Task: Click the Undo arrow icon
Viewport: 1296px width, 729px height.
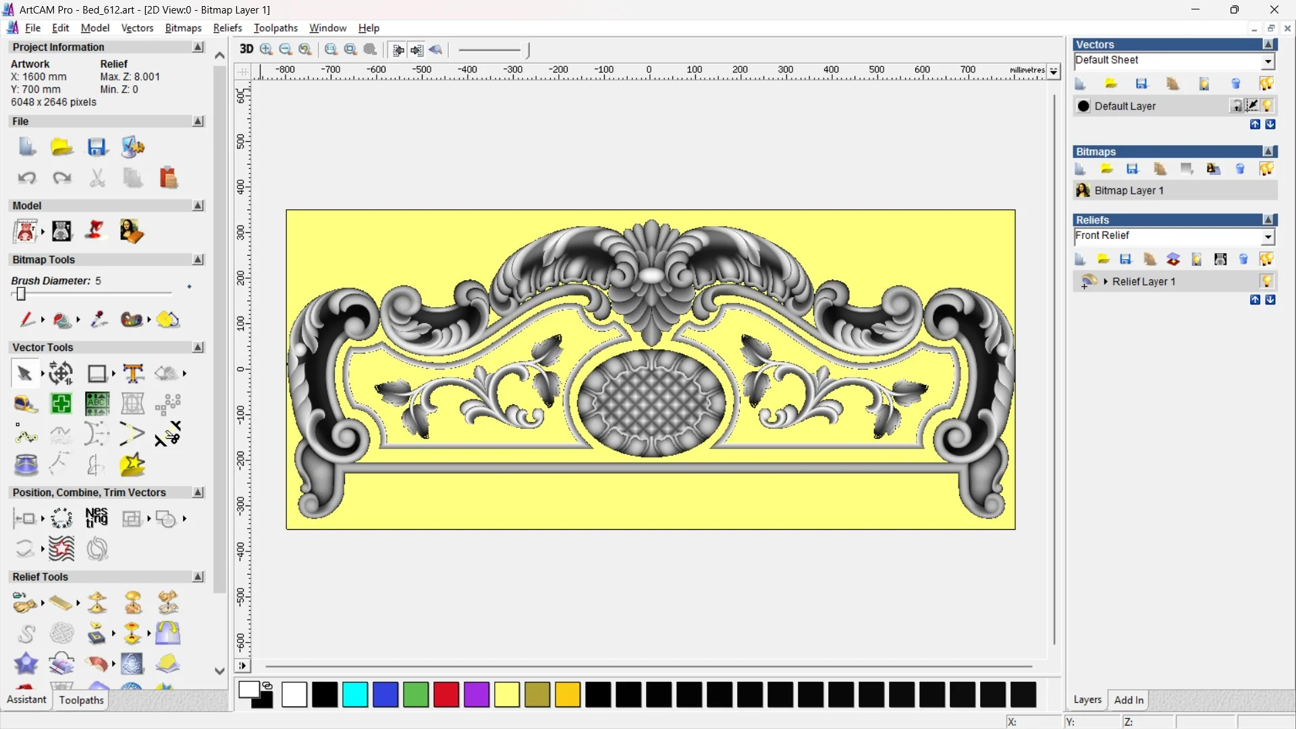Action: click(x=27, y=178)
